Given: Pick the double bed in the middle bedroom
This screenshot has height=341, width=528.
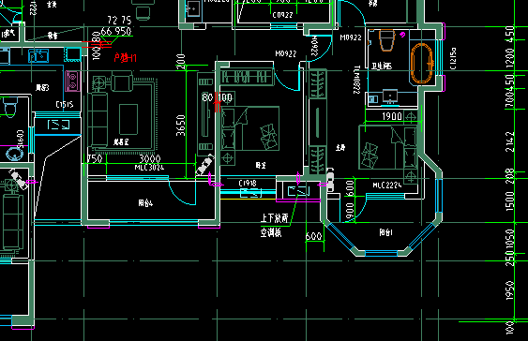Looking at the screenshot, I should [250, 128].
